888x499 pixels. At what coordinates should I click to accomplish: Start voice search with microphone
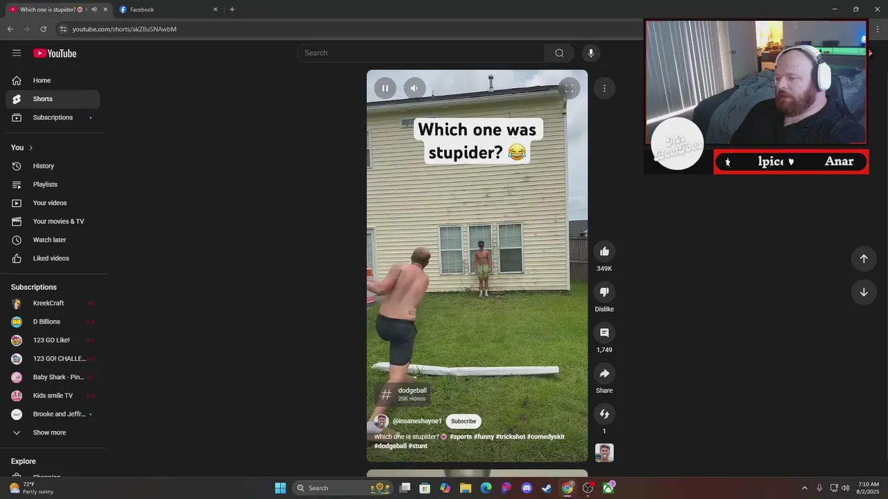[591, 53]
